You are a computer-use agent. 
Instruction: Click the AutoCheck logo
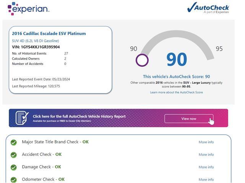(x=208, y=8)
